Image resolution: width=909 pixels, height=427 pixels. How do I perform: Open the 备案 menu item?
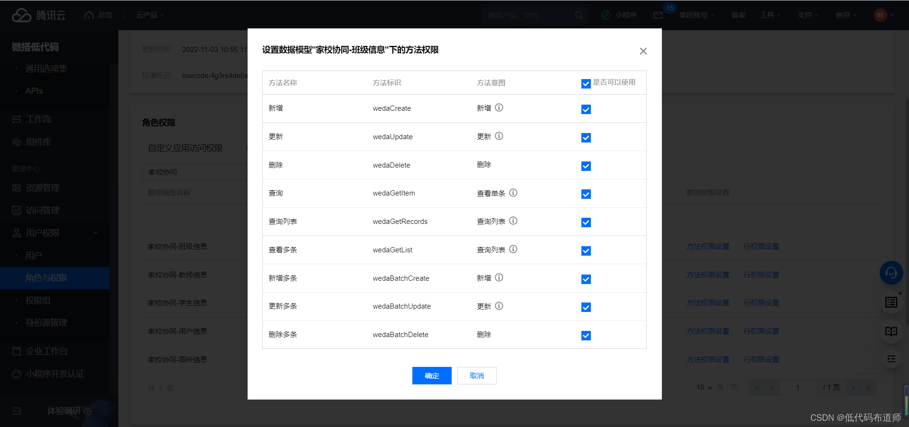click(x=738, y=15)
